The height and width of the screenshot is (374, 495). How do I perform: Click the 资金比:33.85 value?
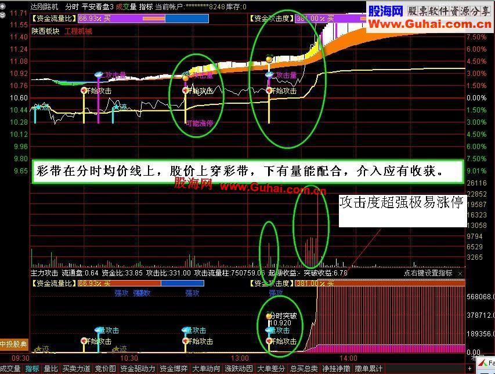coord(122,273)
